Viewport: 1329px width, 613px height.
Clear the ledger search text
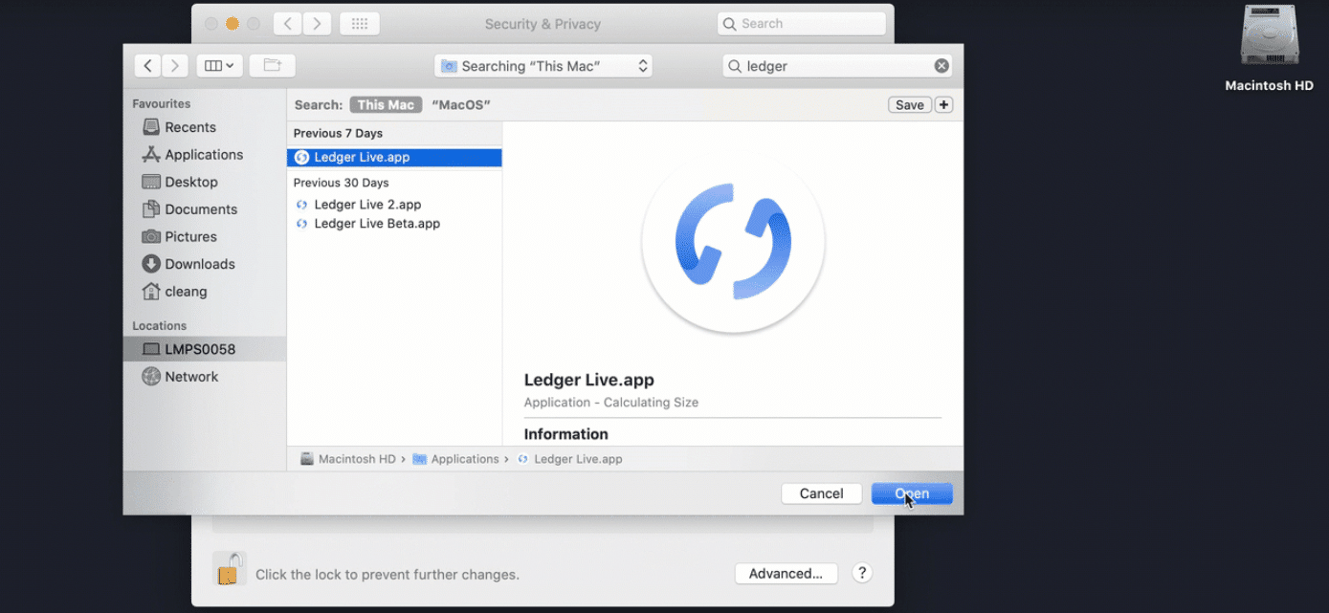941,66
